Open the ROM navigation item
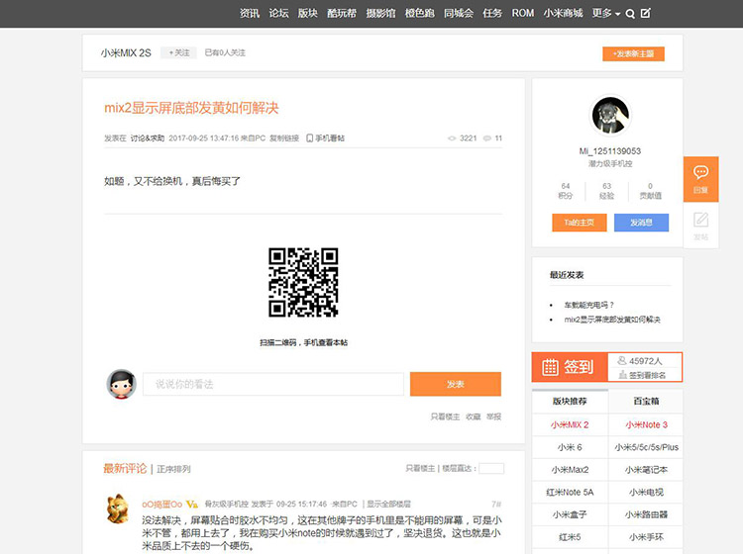This screenshot has width=743, height=554. tap(523, 13)
